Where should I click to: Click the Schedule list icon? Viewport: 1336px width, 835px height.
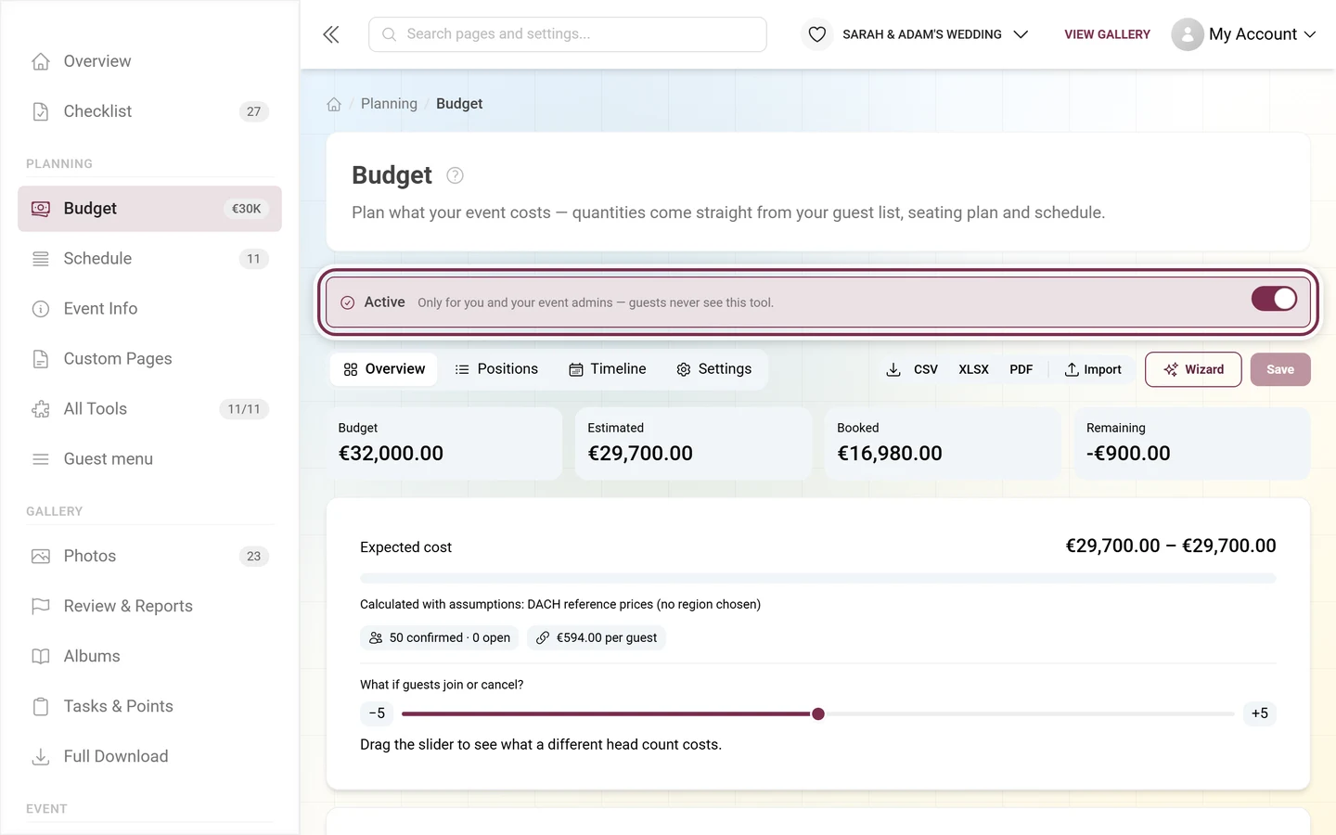(x=41, y=259)
